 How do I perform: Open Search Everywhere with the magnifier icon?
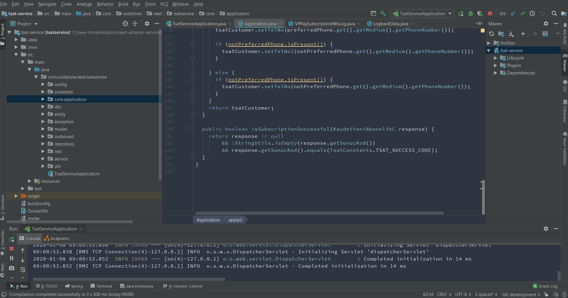[x=554, y=14]
